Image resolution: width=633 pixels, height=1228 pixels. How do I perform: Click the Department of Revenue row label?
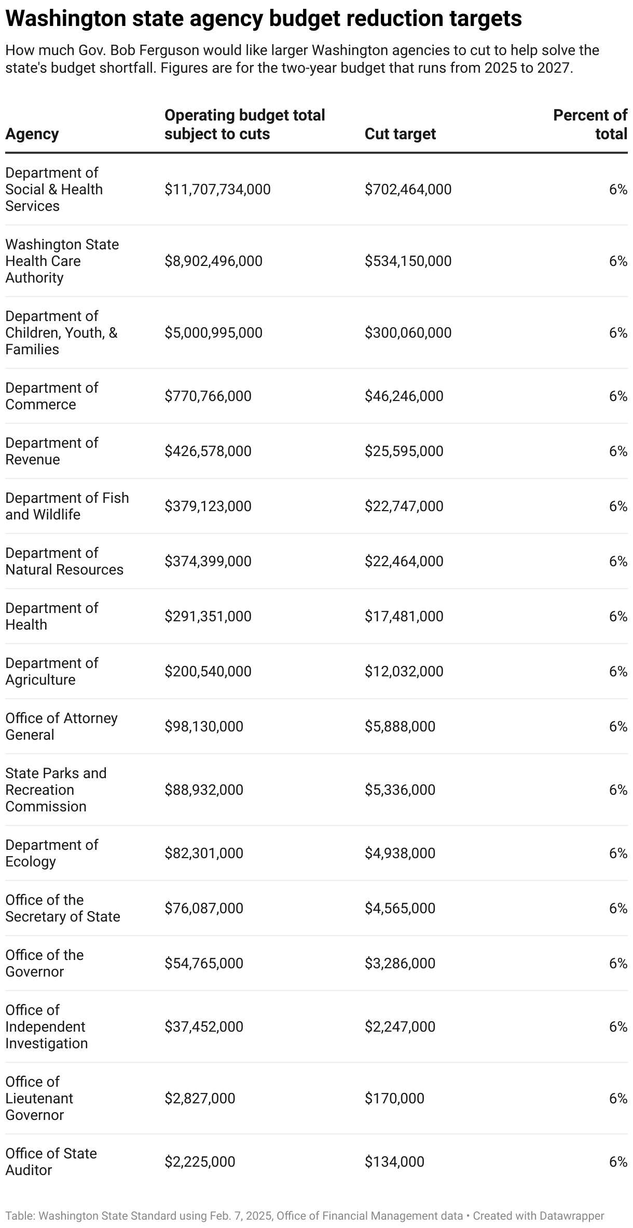pos(51,451)
